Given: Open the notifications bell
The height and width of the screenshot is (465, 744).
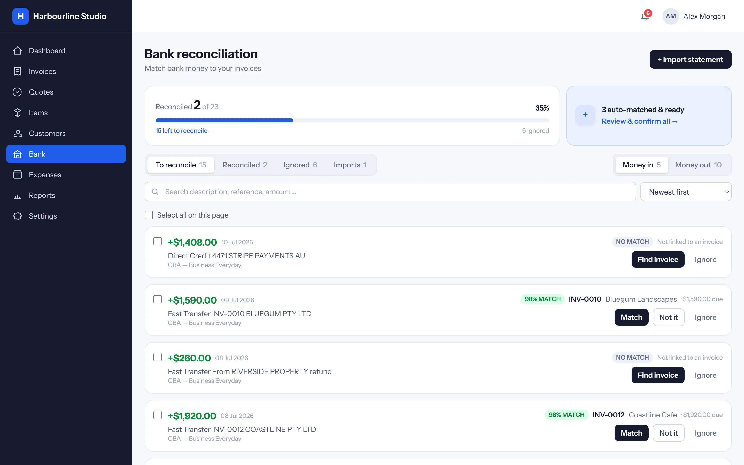Looking at the screenshot, I should (x=645, y=17).
